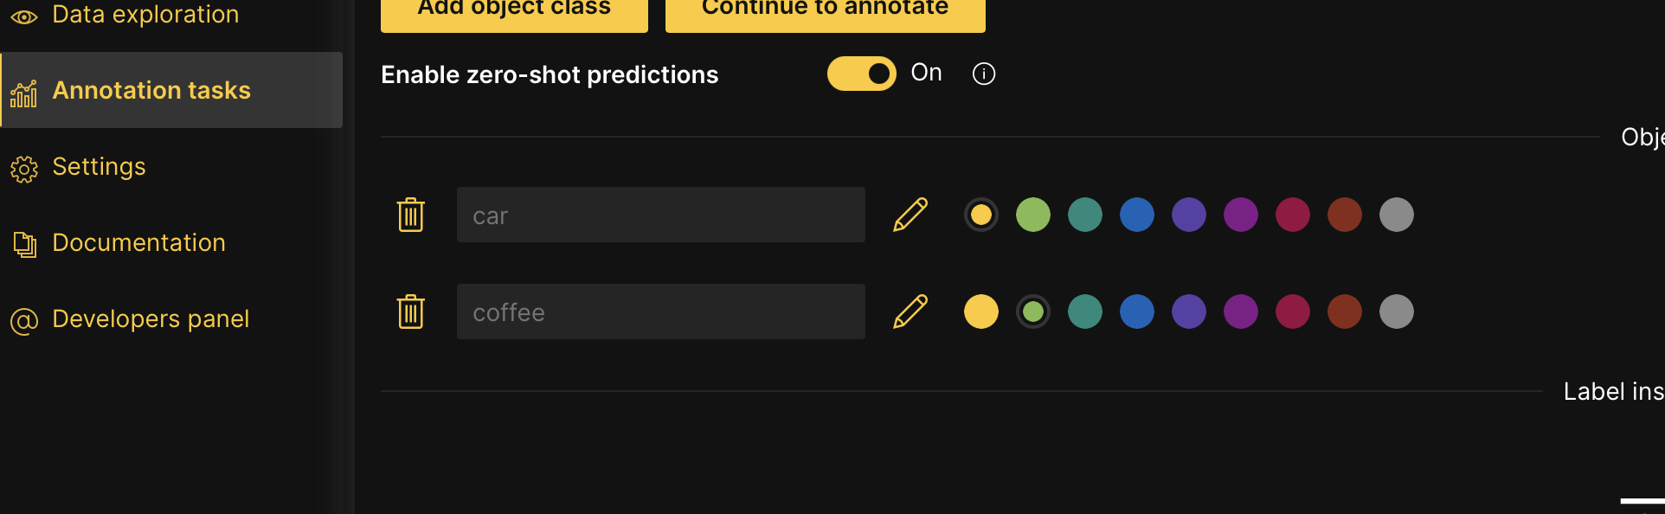Image resolution: width=1665 pixels, height=514 pixels.
Task: Click the pencil icon beside coffee
Action: pos(910,312)
